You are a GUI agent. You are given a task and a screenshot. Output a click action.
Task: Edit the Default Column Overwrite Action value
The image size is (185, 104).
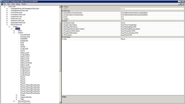coord(152,15)
